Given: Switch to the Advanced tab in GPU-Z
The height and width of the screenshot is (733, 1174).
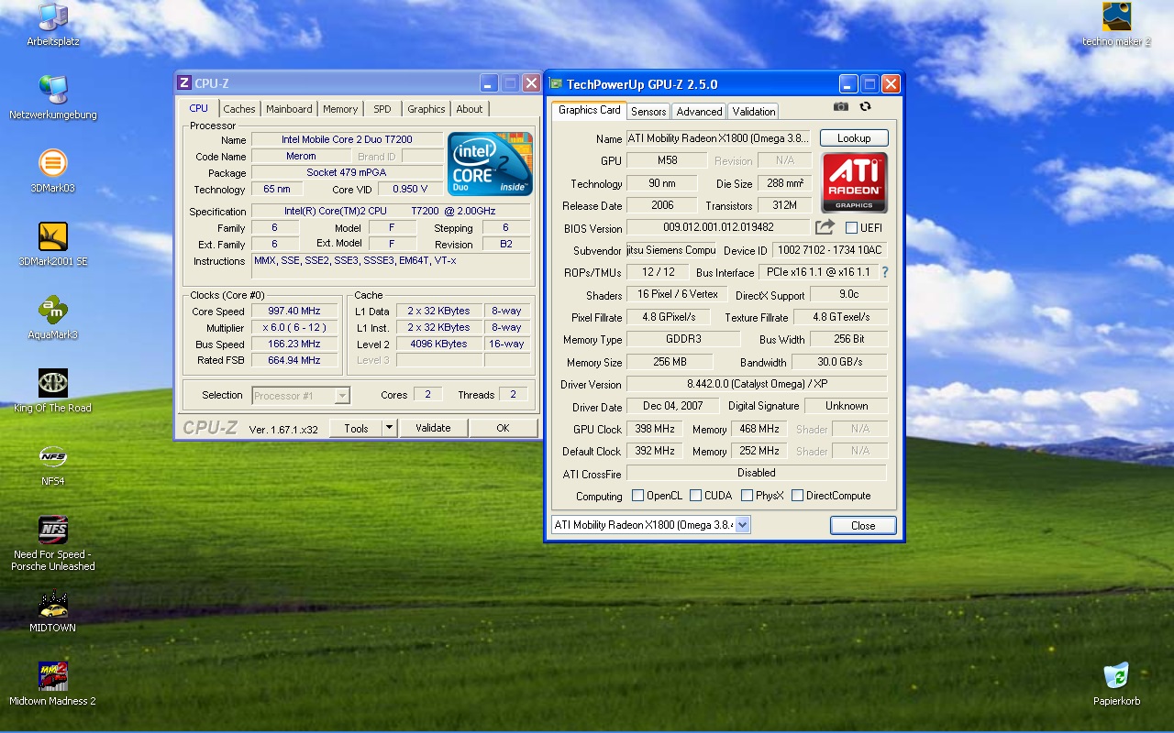Looking at the screenshot, I should coord(699,112).
